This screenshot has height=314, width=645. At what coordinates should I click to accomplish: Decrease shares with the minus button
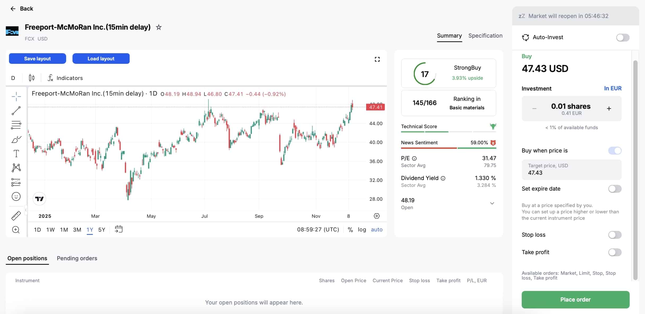pos(534,109)
